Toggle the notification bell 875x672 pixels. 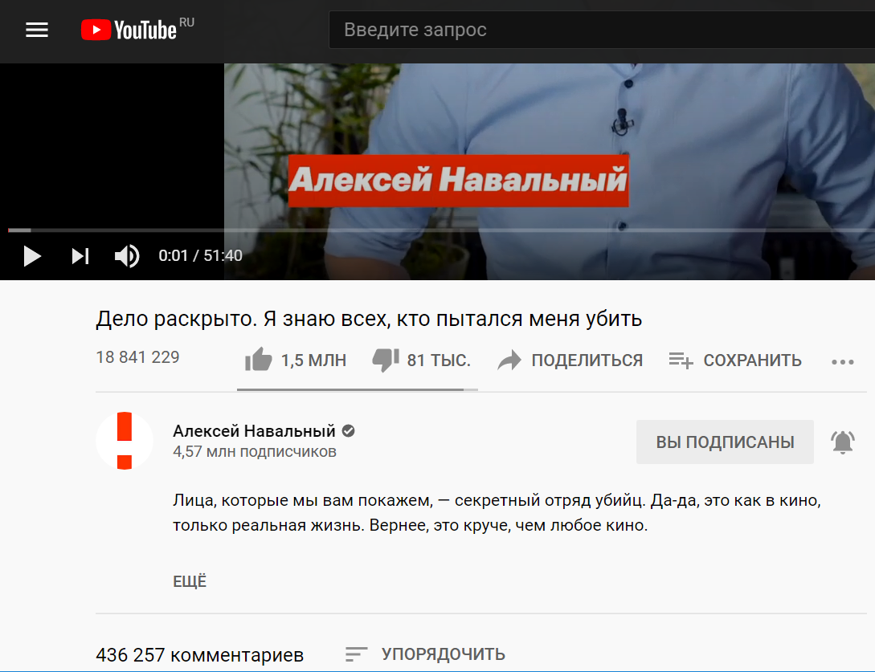pos(843,442)
